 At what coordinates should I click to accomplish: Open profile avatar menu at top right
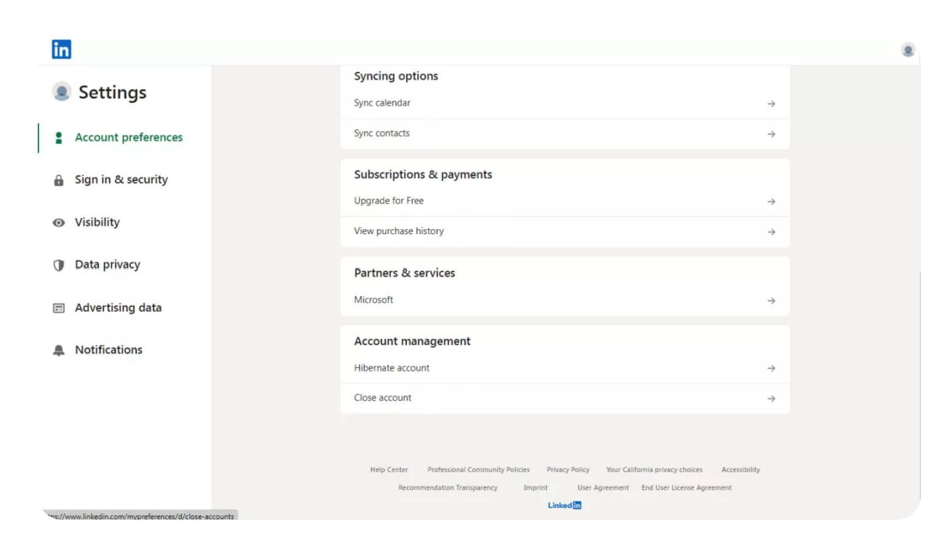tap(907, 50)
